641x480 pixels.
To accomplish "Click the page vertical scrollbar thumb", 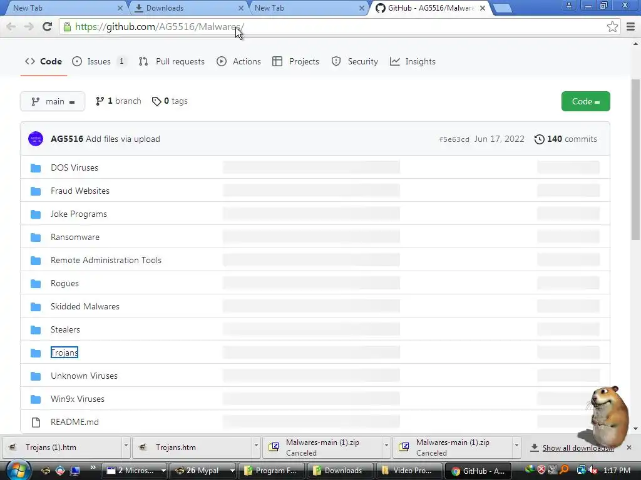I will click(x=636, y=159).
